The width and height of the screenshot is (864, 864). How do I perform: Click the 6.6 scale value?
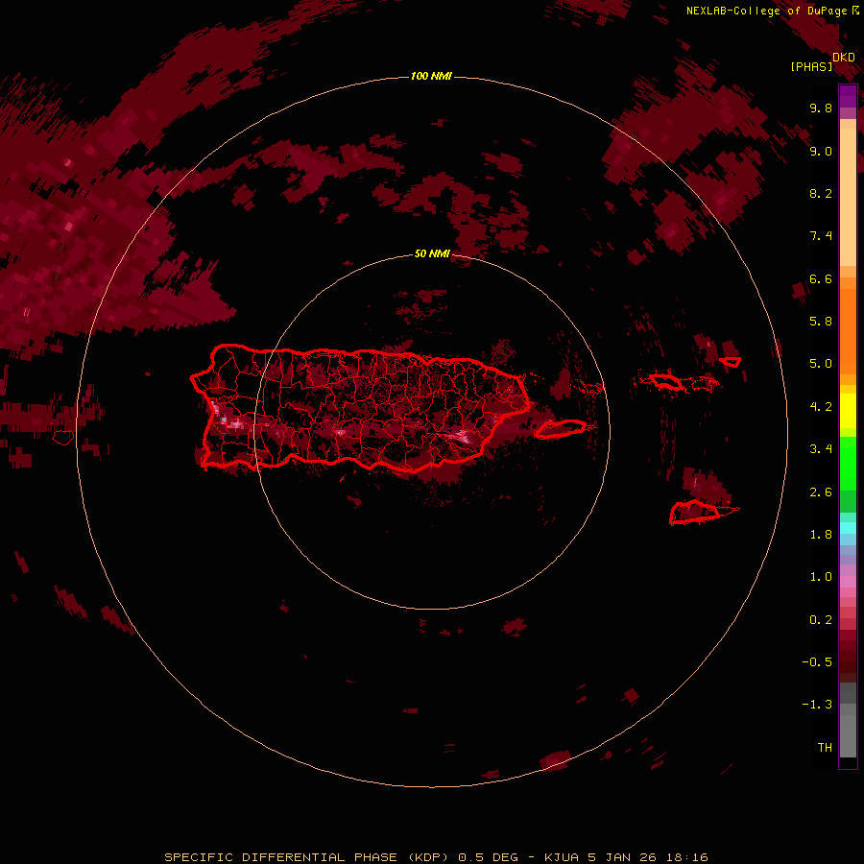[x=821, y=279]
